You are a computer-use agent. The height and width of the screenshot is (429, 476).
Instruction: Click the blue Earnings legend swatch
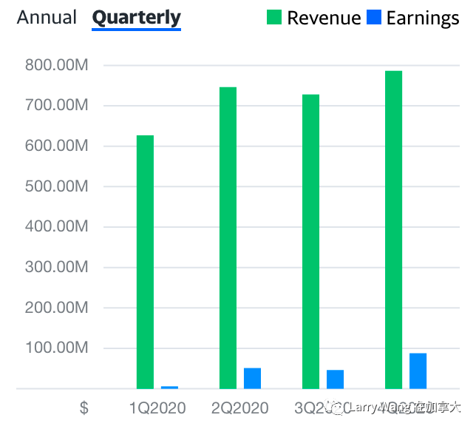[374, 17]
